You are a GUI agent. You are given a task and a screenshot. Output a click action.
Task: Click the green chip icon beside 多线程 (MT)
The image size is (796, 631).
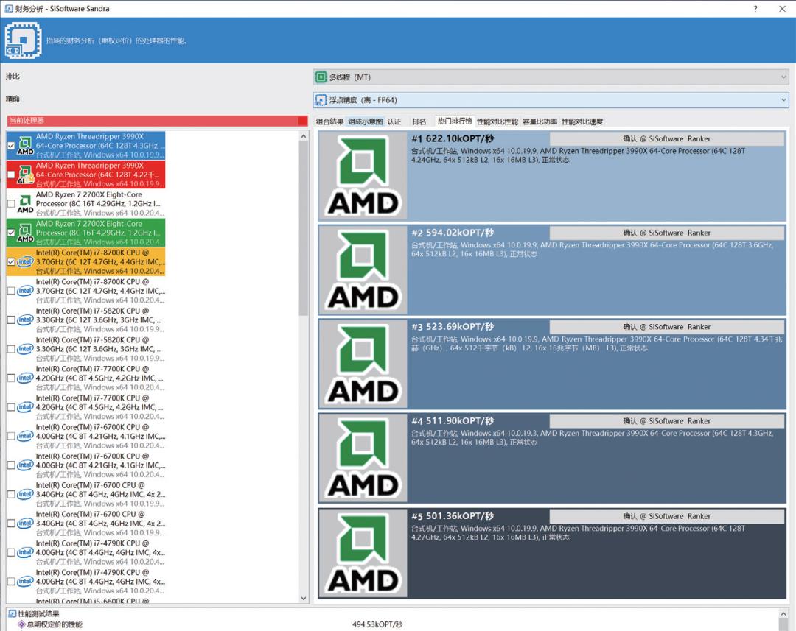[x=321, y=77]
